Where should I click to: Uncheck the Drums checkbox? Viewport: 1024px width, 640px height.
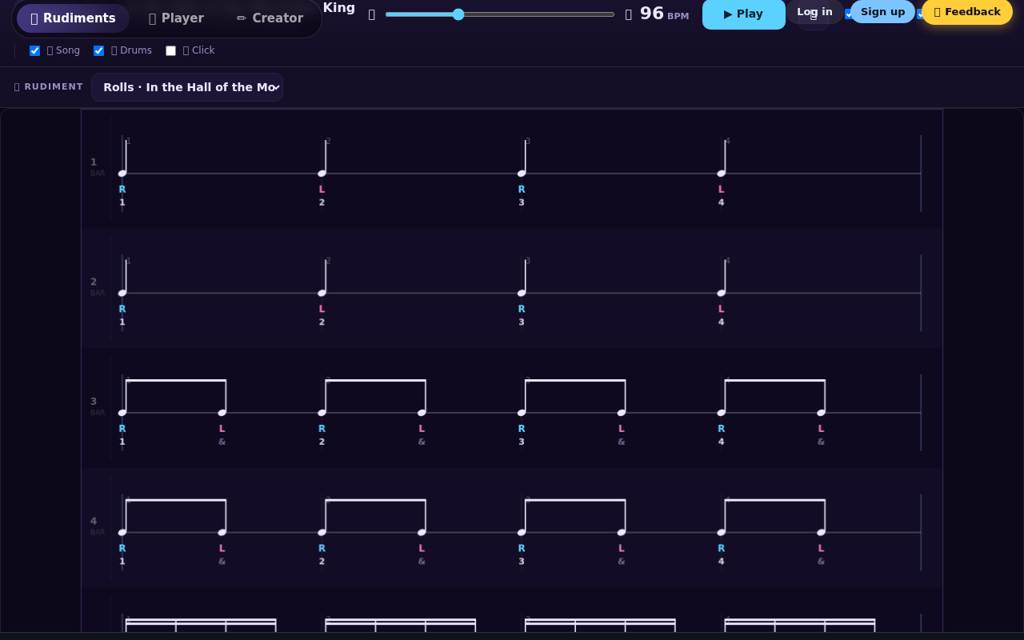tap(99, 51)
